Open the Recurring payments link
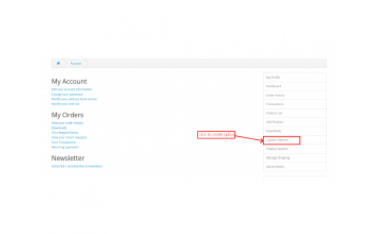The image size is (380, 234). click(x=65, y=147)
